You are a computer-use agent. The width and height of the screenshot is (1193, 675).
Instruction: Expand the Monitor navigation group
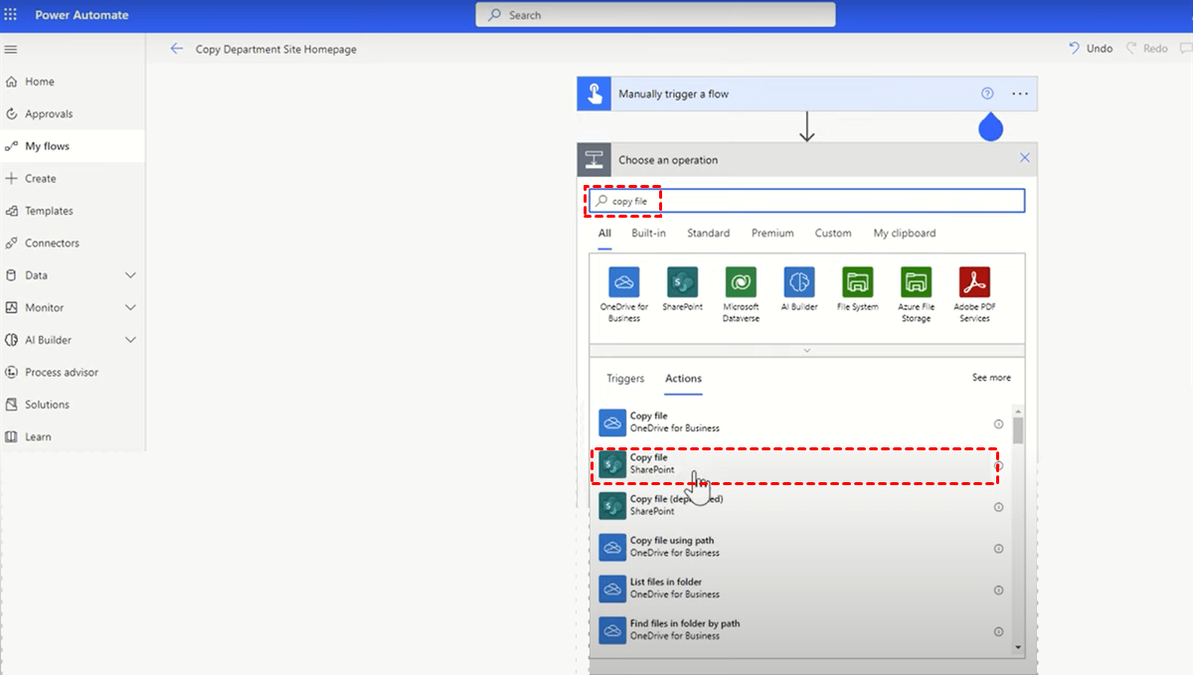pyautogui.click(x=130, y=308)
